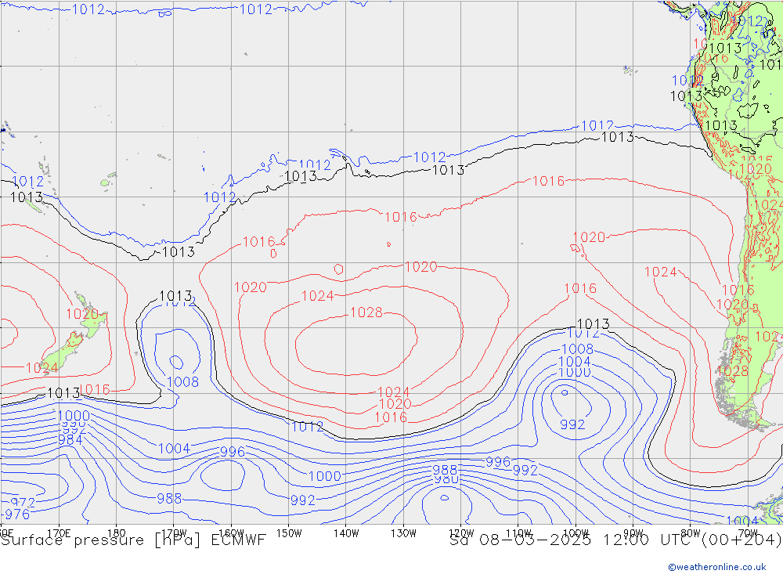Click the 1008 label under the small low east of New Zealand
This screenshot has height=574, width=783.
182,382
